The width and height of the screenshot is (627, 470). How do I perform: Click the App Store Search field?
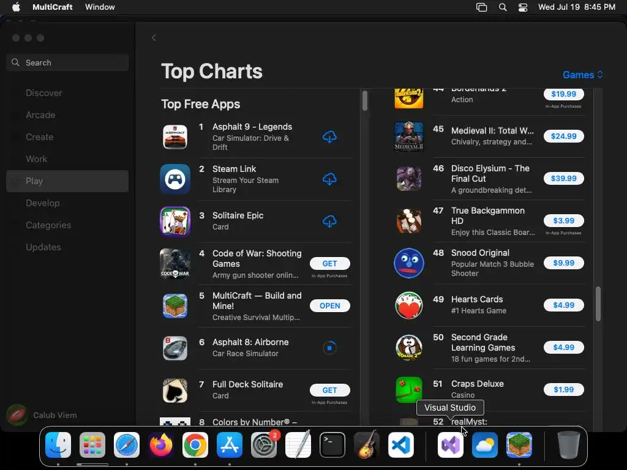click(x=67, y=62)
